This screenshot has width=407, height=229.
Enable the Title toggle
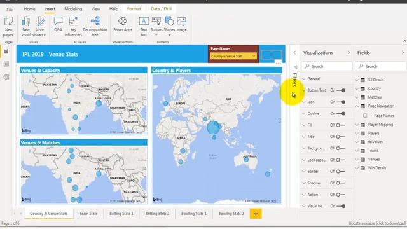tap(341, 137)
